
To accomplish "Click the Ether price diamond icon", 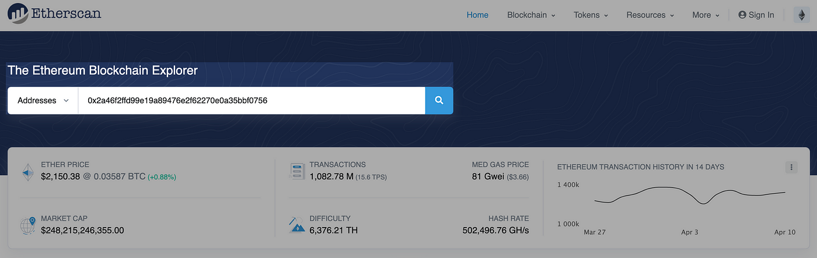I will (27, 172).
